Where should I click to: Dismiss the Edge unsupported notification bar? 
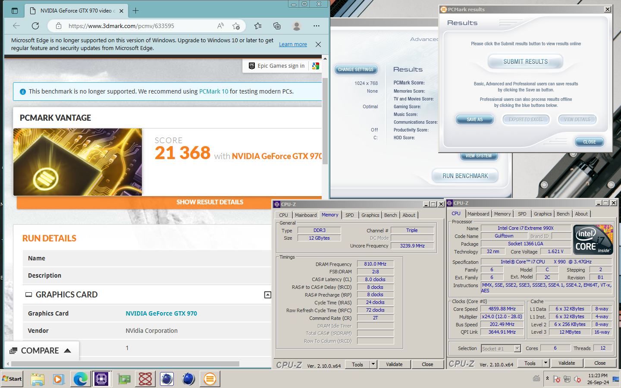coord(318,44)
